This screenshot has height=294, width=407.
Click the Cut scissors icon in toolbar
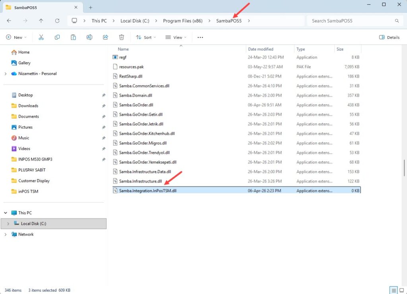click(x=41, y=37)
